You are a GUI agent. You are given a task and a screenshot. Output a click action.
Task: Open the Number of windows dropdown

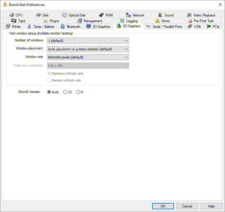[x=88, y=41]
